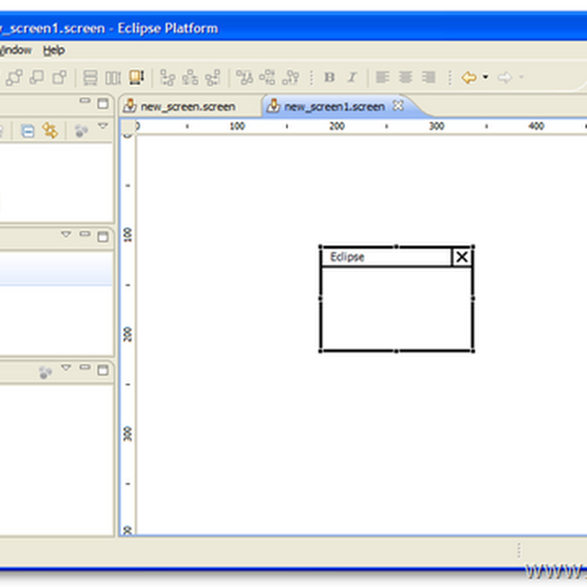Screen dimensions: 587x587
Task: Minimize the middle side panel
Action: pos(83,234)
